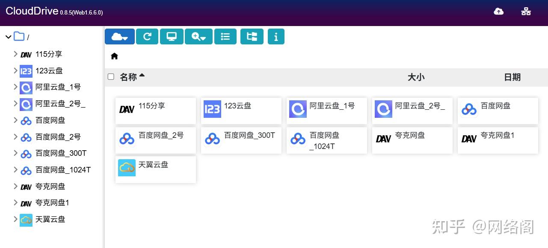Open the network topology icon top right
Image resolution: width=548 pixels, height=248 pixels.
point(525,12)
